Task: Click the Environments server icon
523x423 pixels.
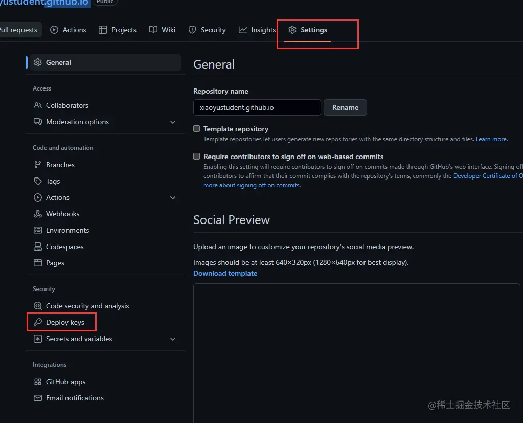Action: coord(38,230)
